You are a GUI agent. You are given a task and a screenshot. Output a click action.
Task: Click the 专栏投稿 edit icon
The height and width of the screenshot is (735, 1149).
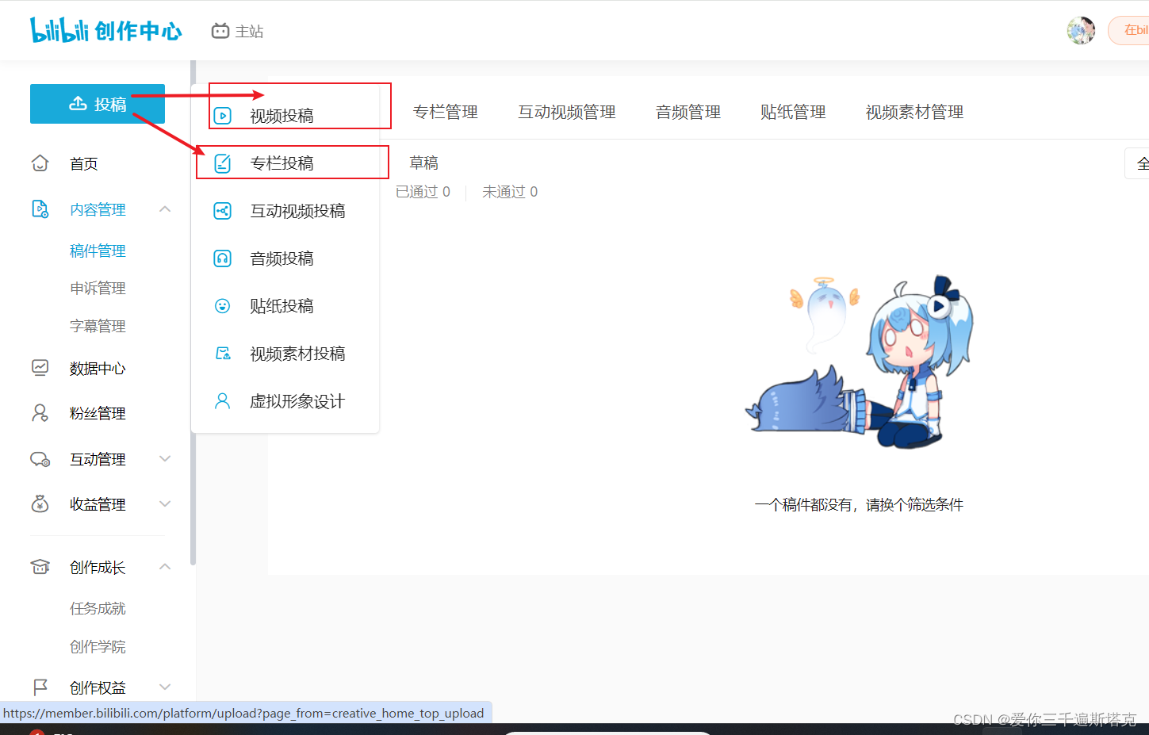pyautogui.click(x=223, y=163)
